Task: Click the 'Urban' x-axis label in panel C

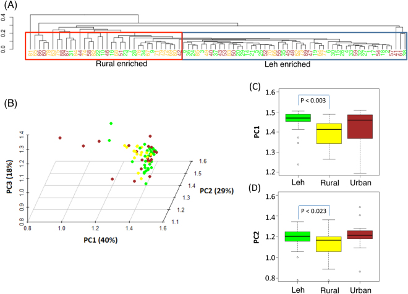Action: point(360,183)
